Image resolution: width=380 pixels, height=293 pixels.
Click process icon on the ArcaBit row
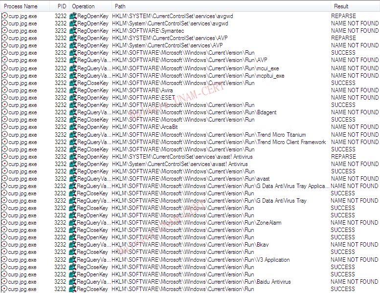tap(4, 127)
